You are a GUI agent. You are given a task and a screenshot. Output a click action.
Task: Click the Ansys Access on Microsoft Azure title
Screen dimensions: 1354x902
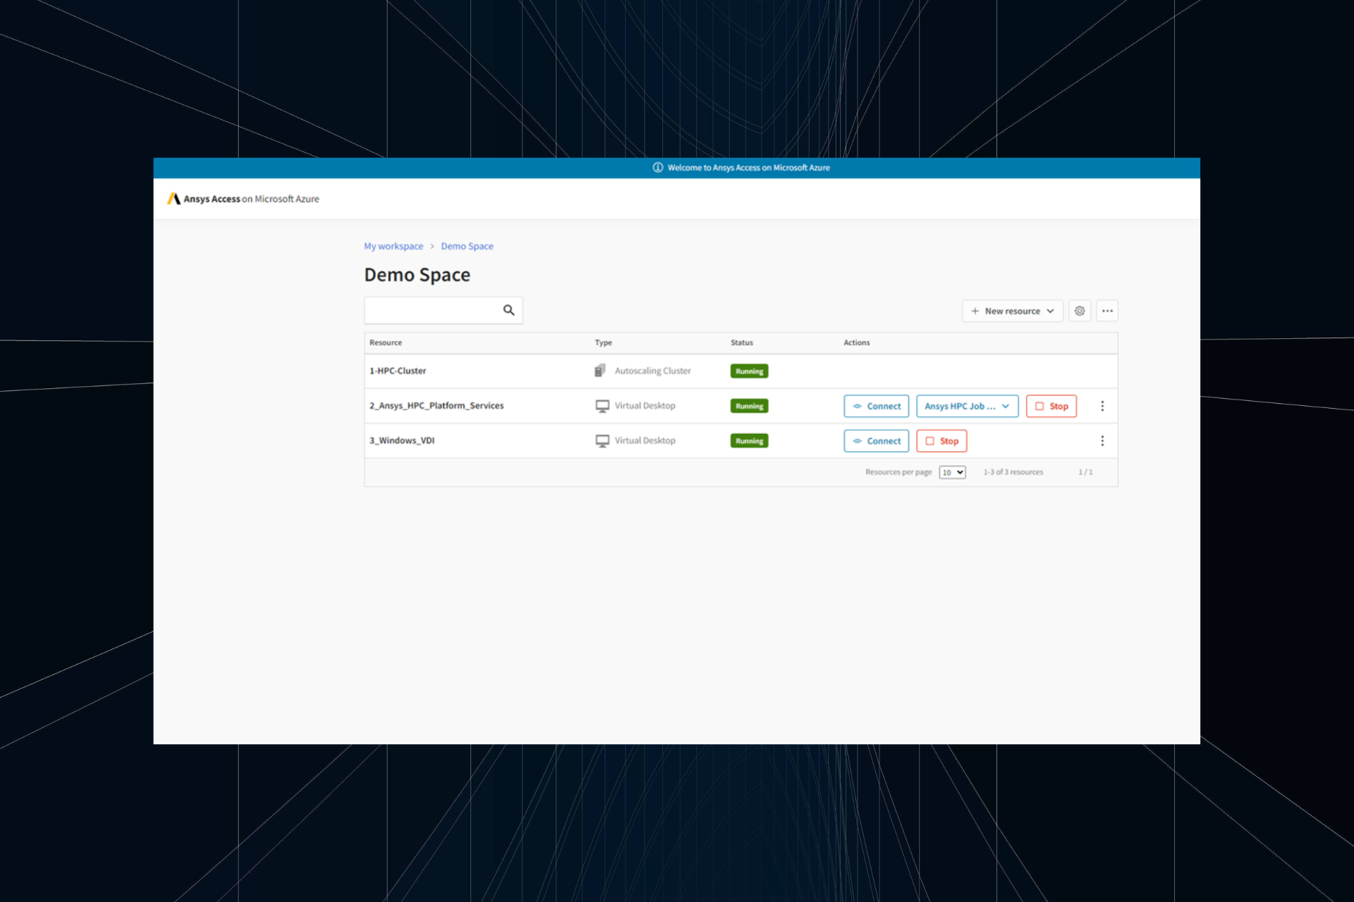tap(251, 199)
